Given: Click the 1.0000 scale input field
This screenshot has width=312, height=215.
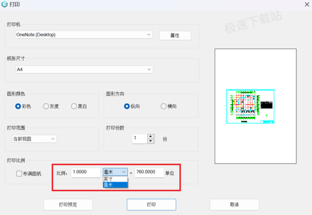Looking at the screenshot, I should pos(86,172).
